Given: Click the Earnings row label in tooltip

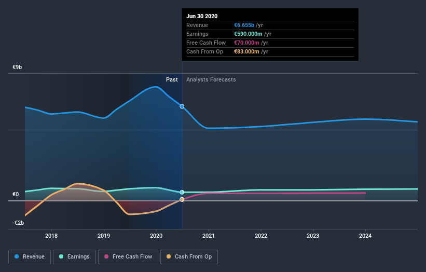Looking at the screenshot, I should 197,34.
